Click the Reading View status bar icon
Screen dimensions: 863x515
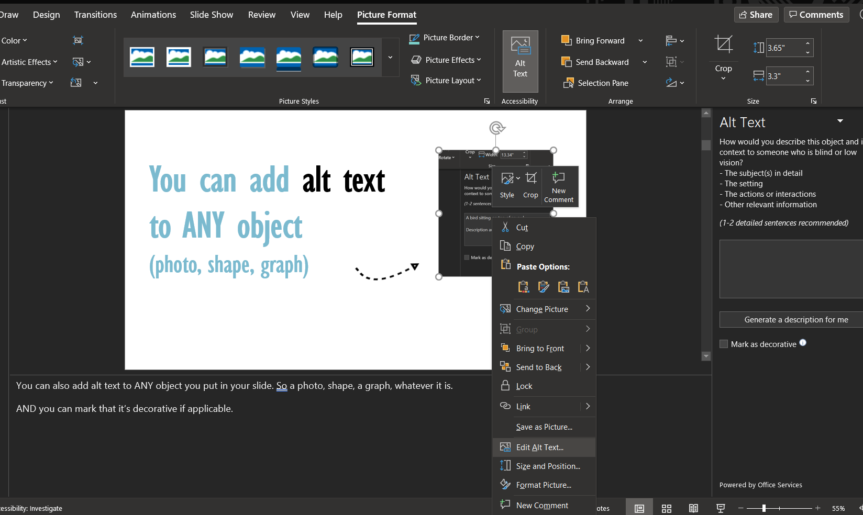pos(693,508)
